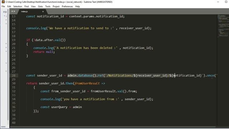Open the Tools menu
229x129 pixels.
48,6
